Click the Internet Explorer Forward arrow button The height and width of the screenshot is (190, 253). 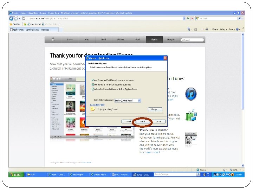tap(16, 18)
